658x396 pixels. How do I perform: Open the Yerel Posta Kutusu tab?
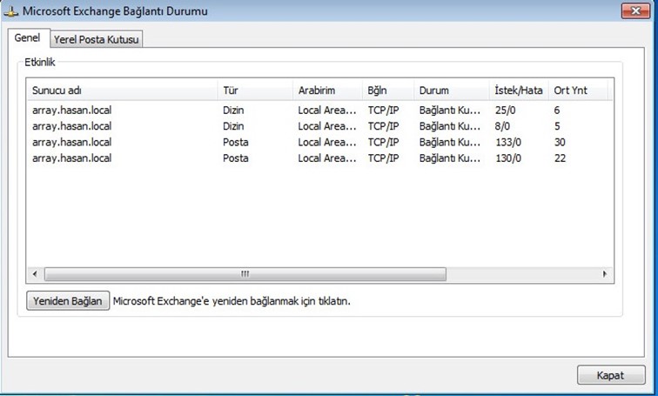(96, 39)
